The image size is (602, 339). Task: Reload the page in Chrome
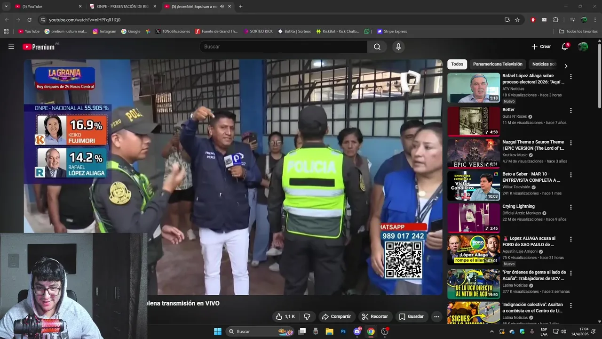[x=29, y=20]
